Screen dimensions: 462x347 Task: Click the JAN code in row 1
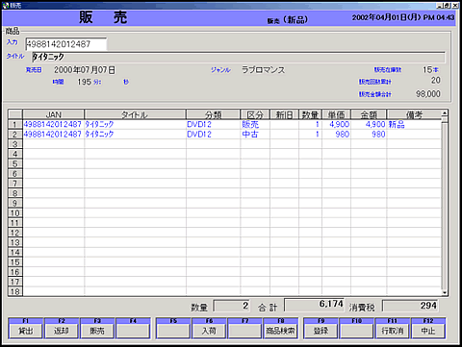pyautogui.click(x=53, y=124)
